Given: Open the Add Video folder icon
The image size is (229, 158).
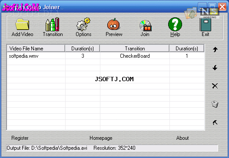Looking at the screenshot, I should point(22,24).
